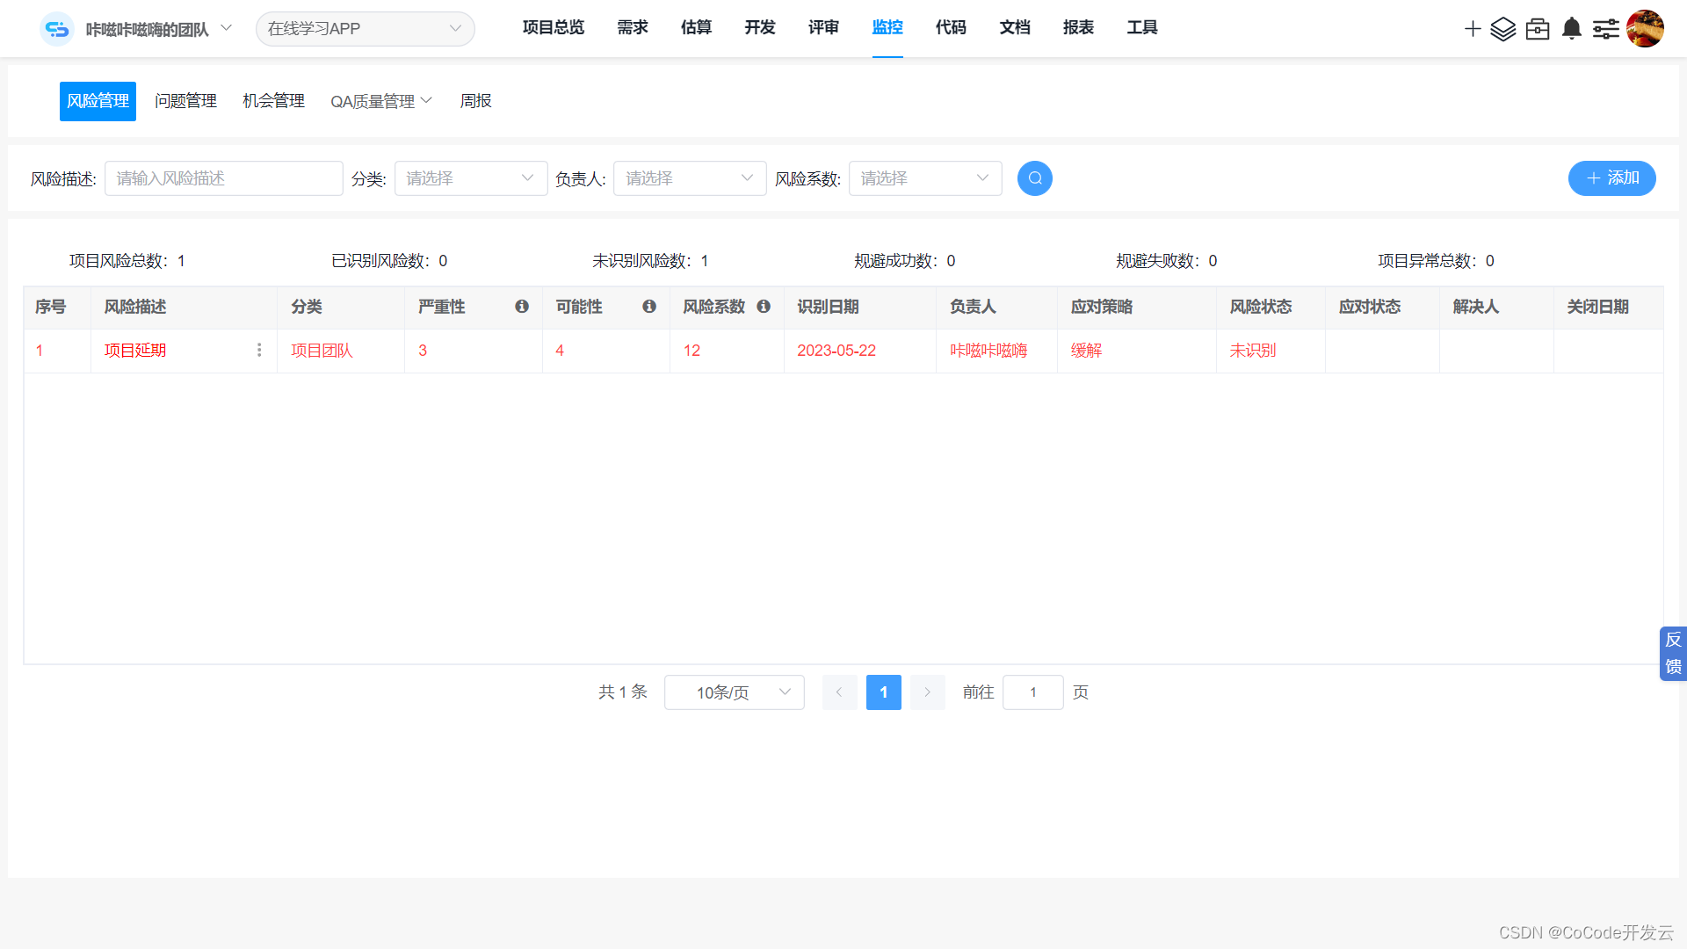The width and height of the screenshot is (1687, 949).
Task: Click info icon beside 风险系数 column
Action: [x=764, y=307]
